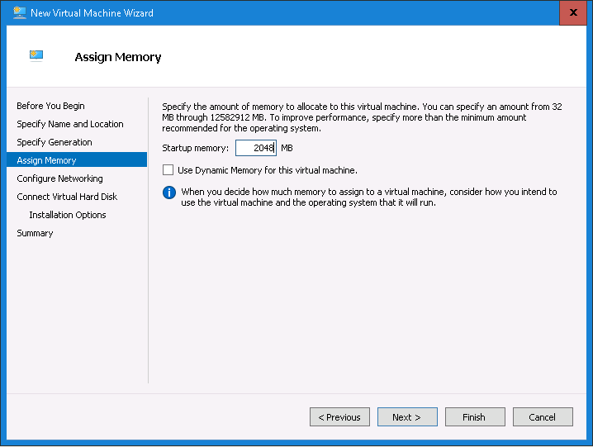Go to the Summary step
593x447 pixels.
35,233
